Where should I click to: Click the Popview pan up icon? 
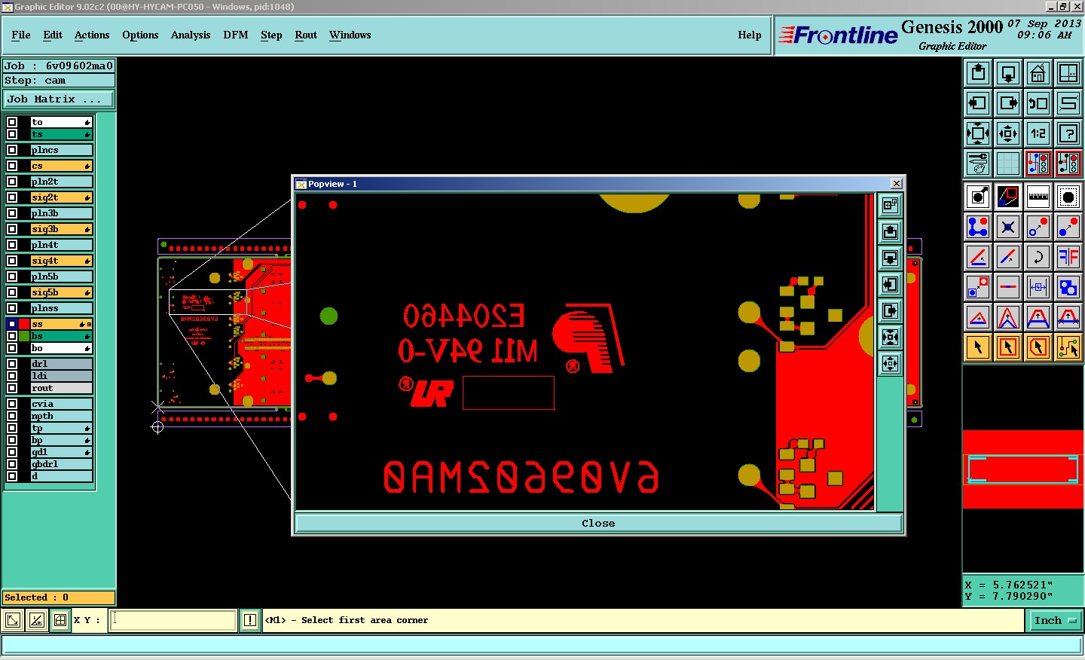click(x=890, y=232)
